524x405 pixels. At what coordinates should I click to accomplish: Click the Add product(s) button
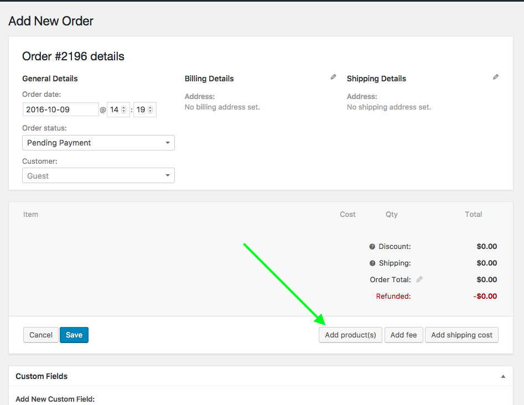click(350, 335)
